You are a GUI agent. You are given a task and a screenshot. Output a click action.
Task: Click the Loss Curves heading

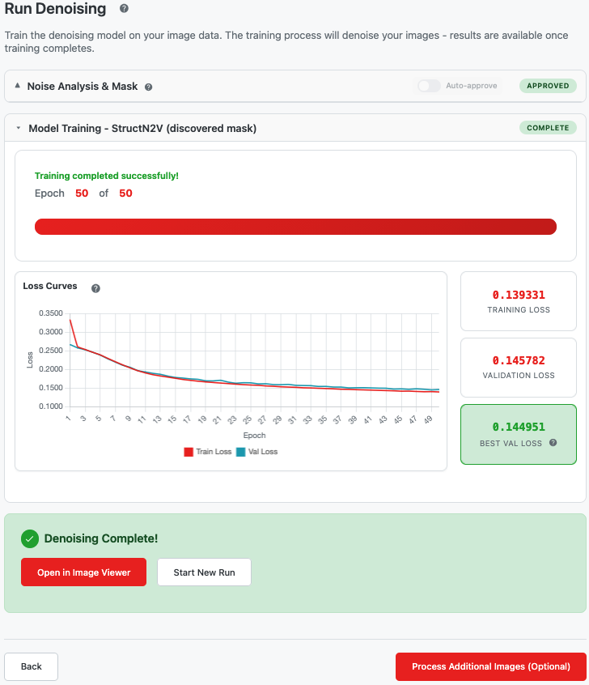tap(50, 286)
